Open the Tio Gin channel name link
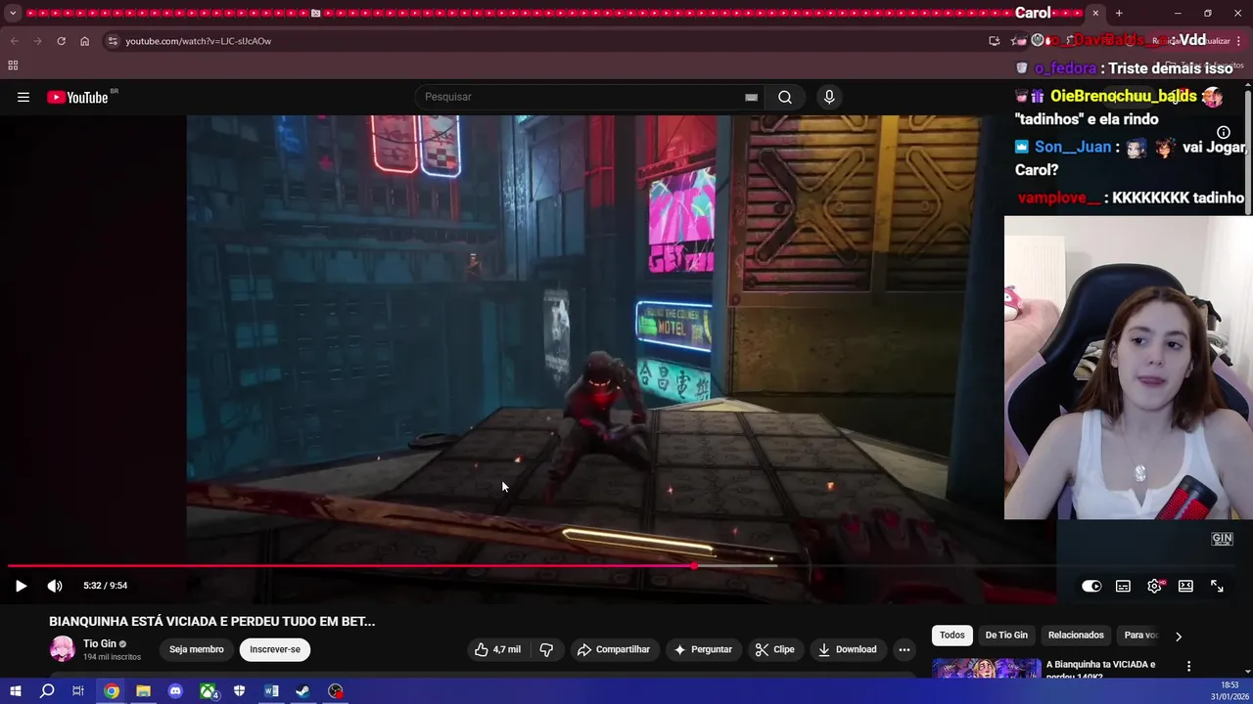The width and height of the screenshot is (1253, 704). pos(100,643)
